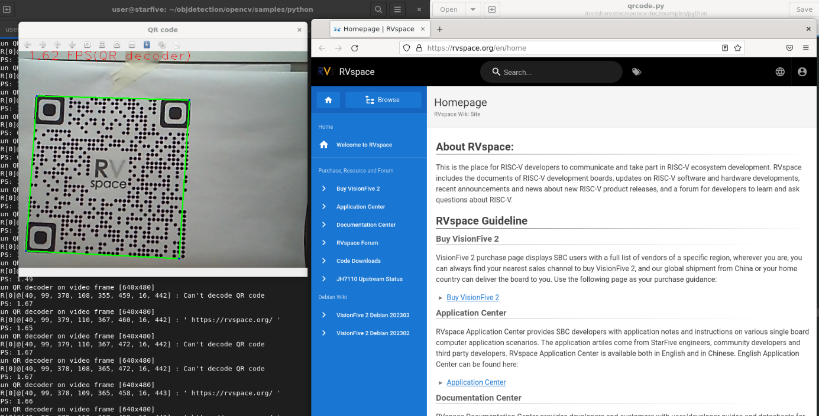Bookmark this page with the star icon

click(737, 48)
